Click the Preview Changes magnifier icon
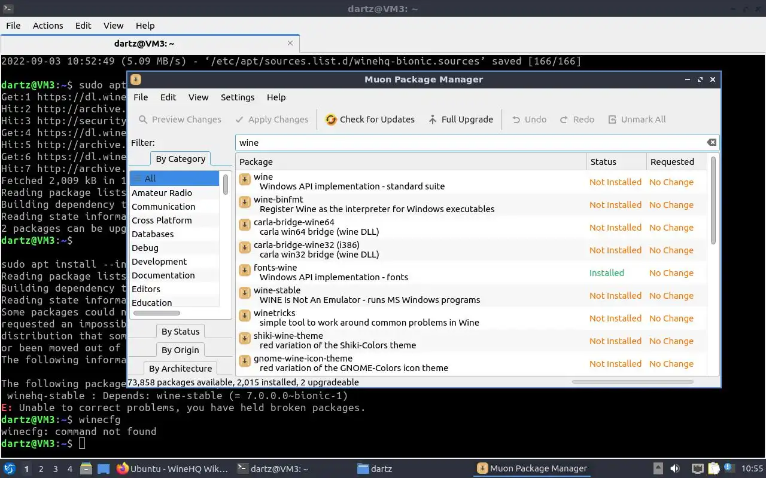Viewport: 766px width, 478px height. coord(143,119)
